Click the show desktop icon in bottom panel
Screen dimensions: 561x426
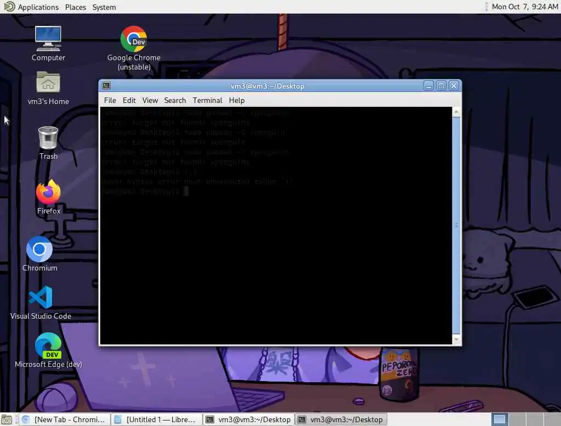tap(7, 419)
